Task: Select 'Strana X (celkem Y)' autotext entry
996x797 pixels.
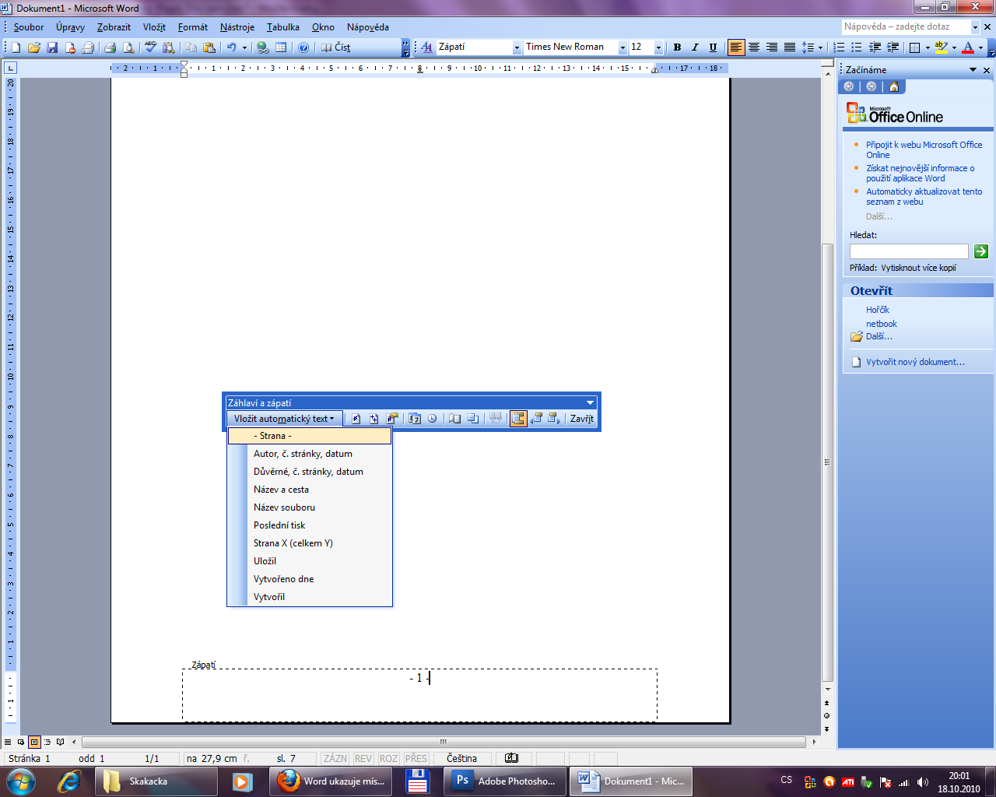Action: (x=310, y=543)
